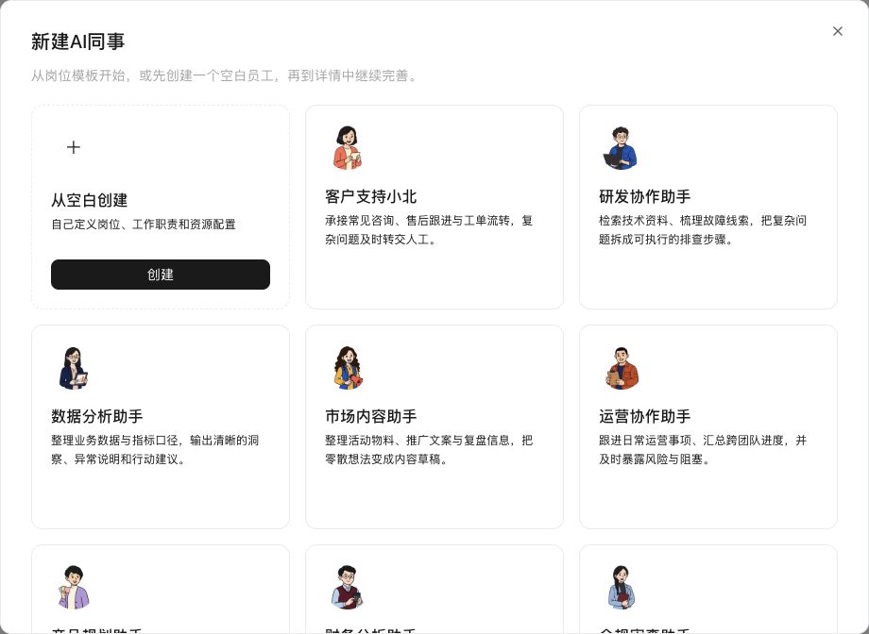Open the 客户支持小北 template title
The width and height of the screenshot is (869, 634).
tap(371, 196)
